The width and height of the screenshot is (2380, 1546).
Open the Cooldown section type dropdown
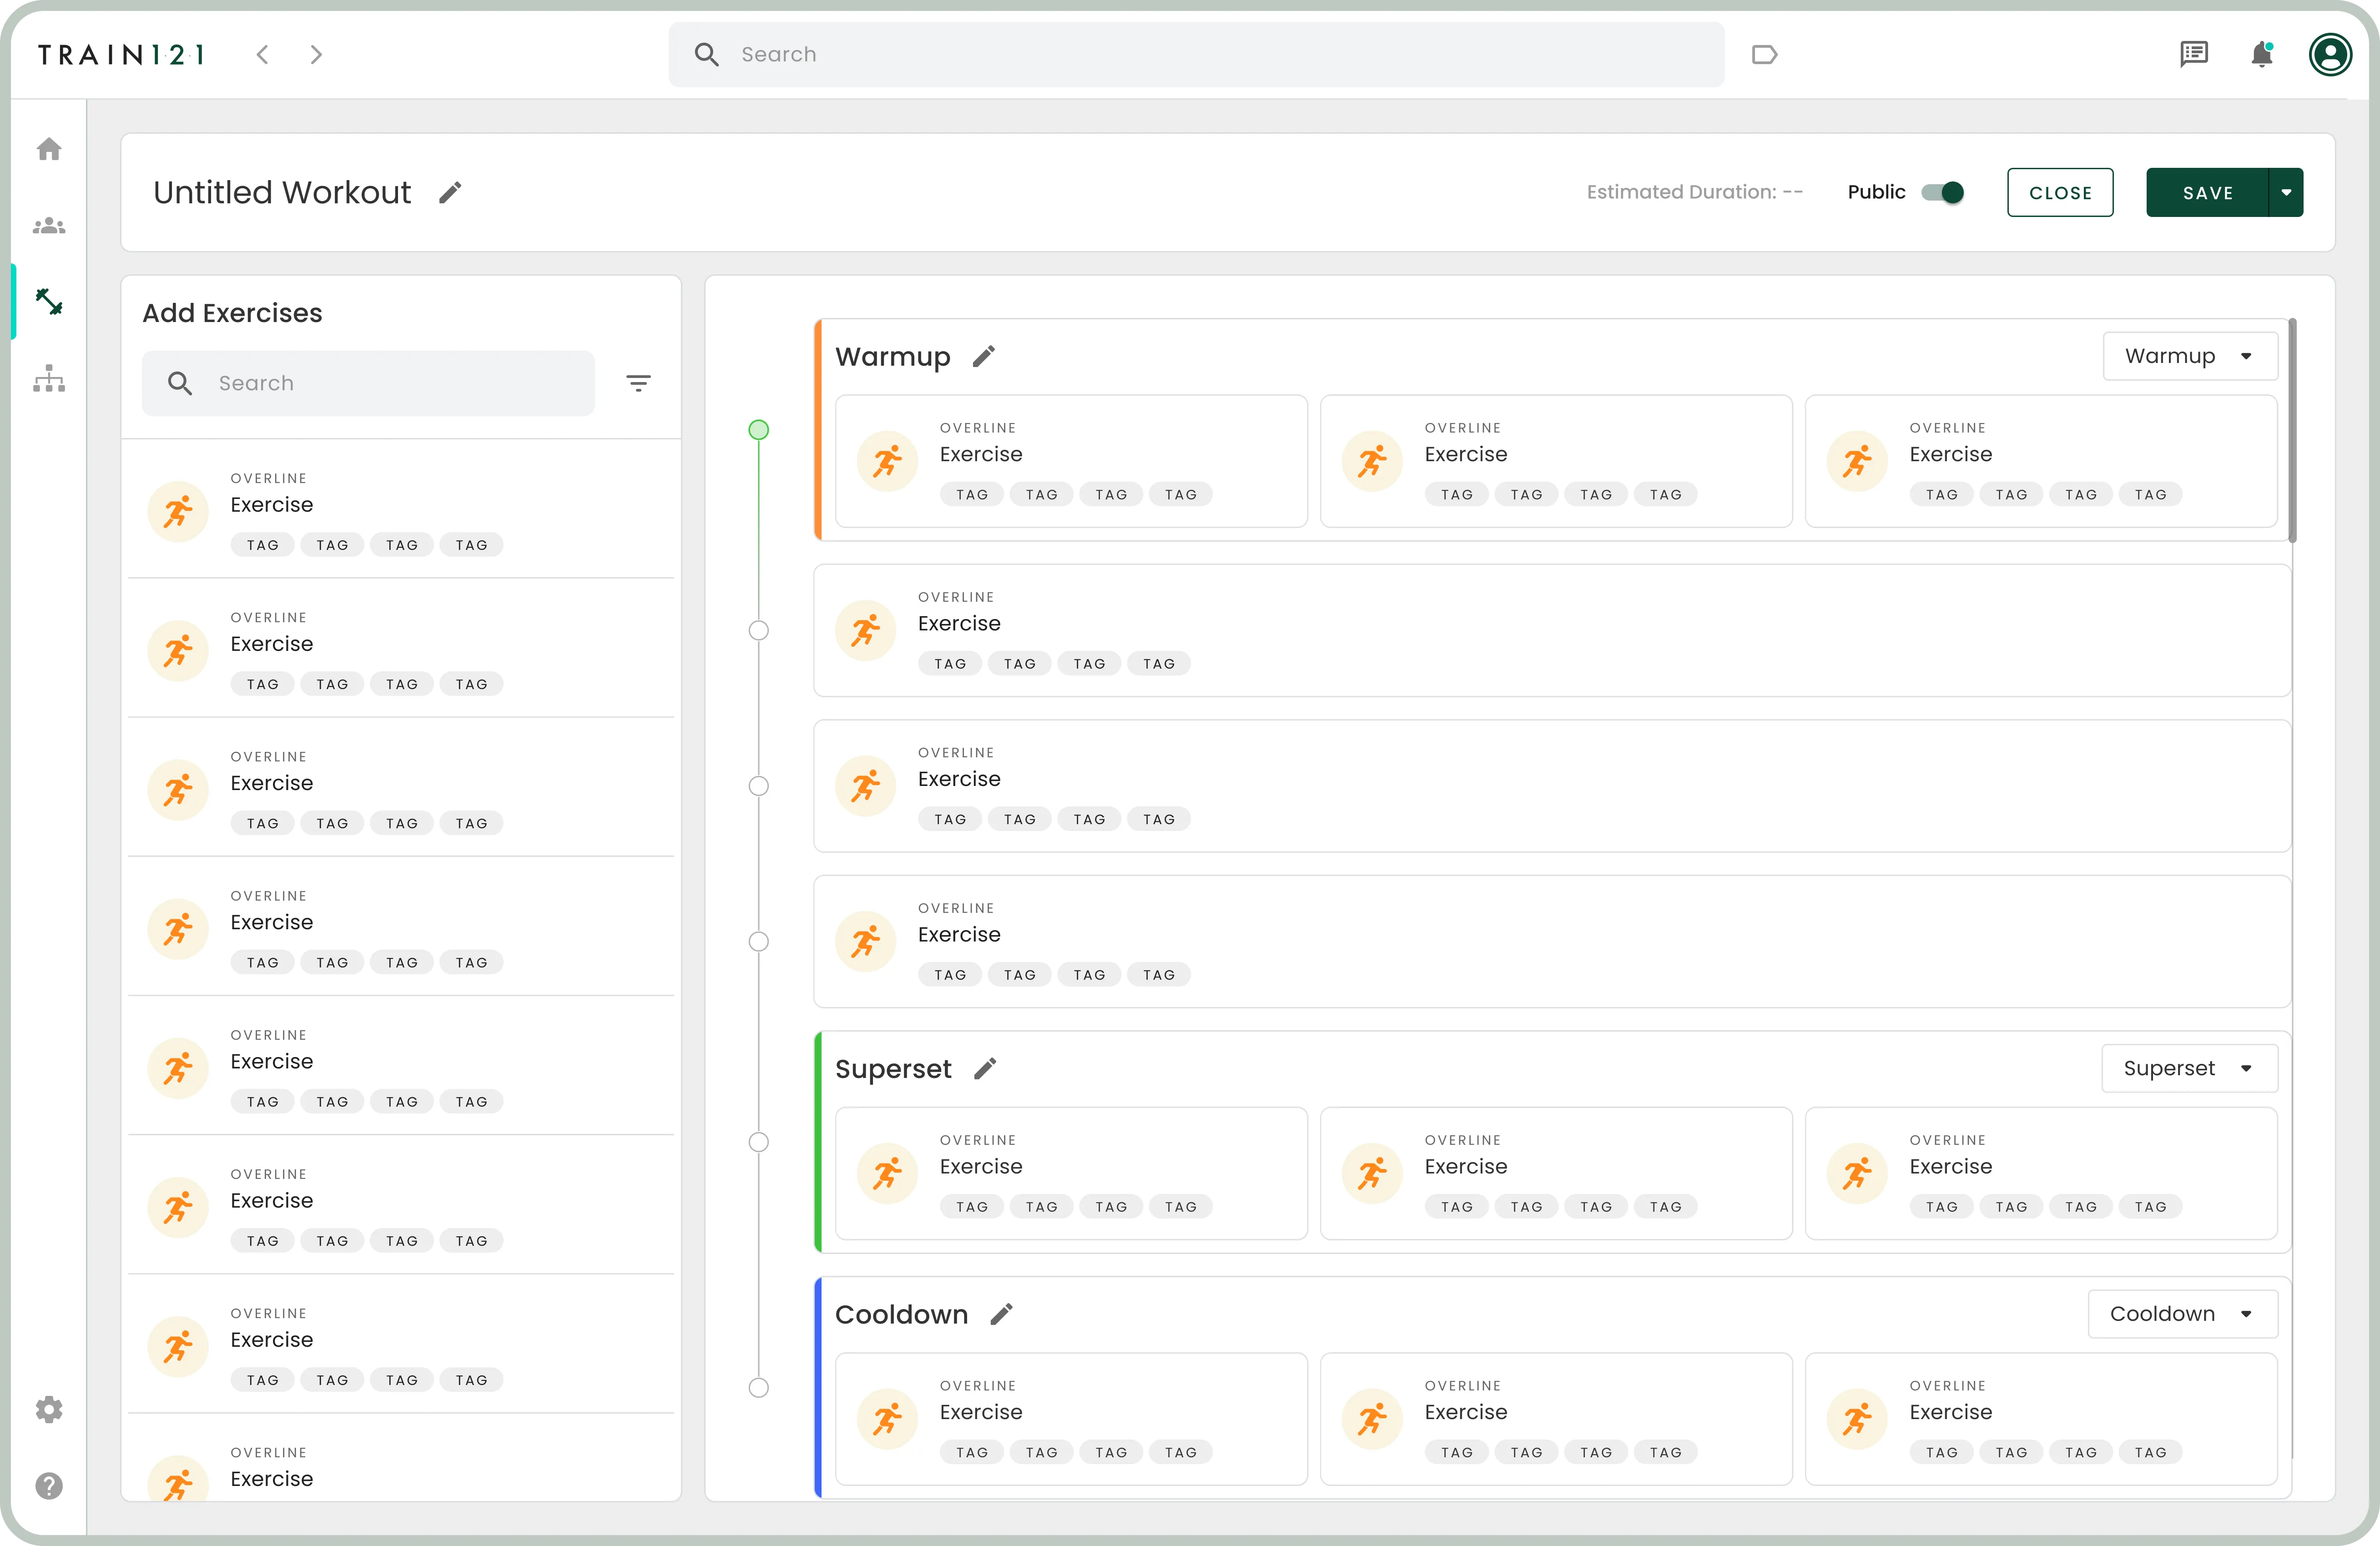tap(2182, 1313)
